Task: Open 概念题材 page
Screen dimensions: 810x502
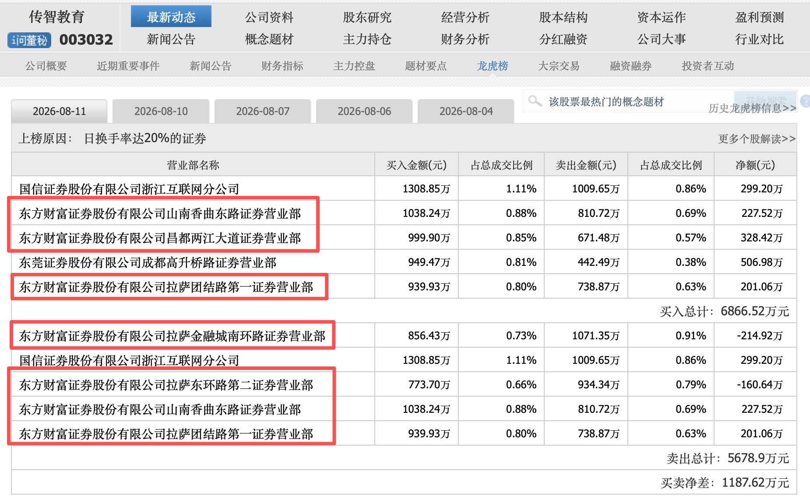Action: tap(269, 39)
